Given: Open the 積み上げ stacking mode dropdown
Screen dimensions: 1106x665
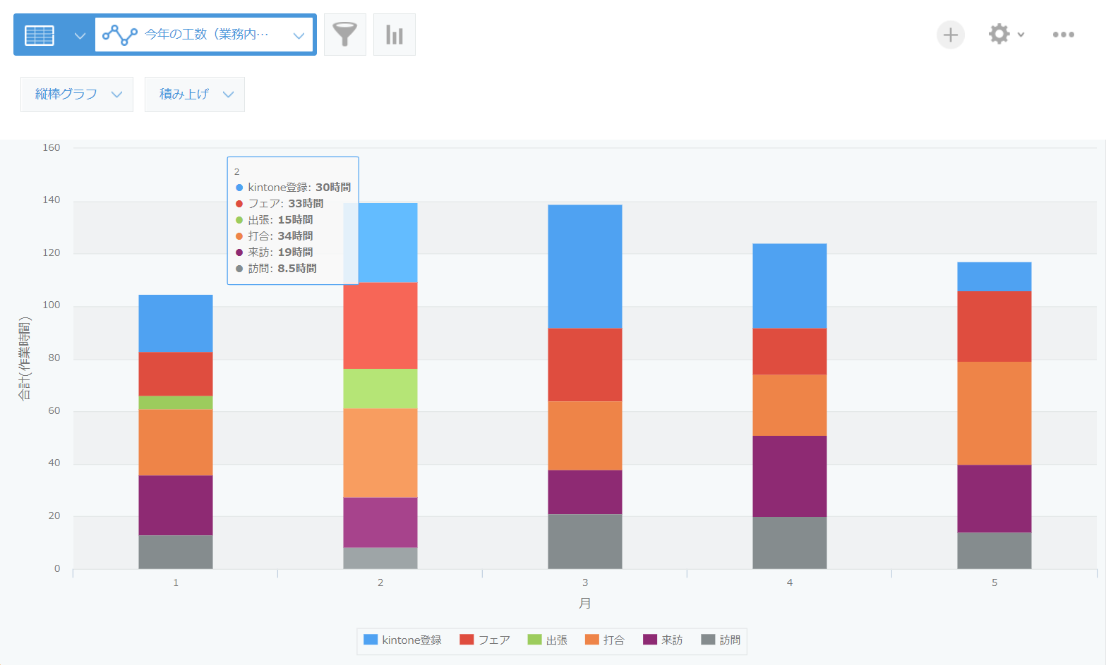Looking at the screenshot, I should tap(195, 94).
